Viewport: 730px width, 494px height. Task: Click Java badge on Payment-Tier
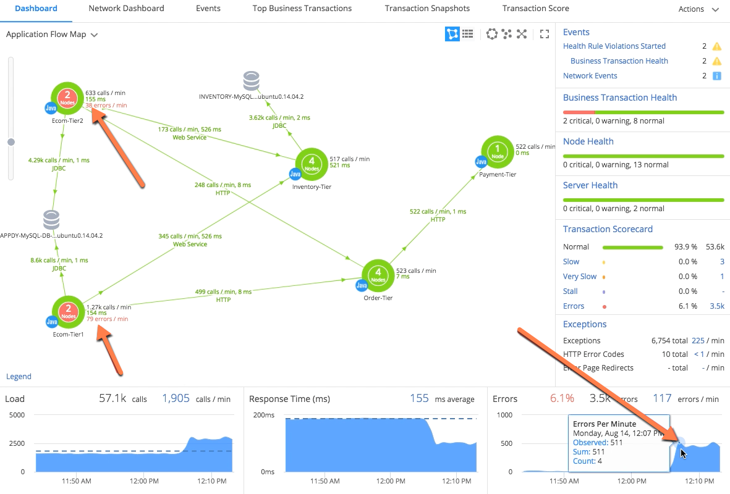(481, 161)
